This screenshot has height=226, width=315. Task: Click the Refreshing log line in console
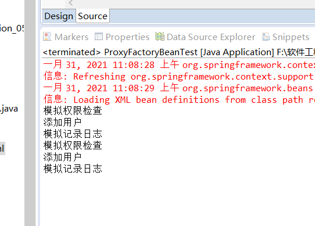click(179, 77)
